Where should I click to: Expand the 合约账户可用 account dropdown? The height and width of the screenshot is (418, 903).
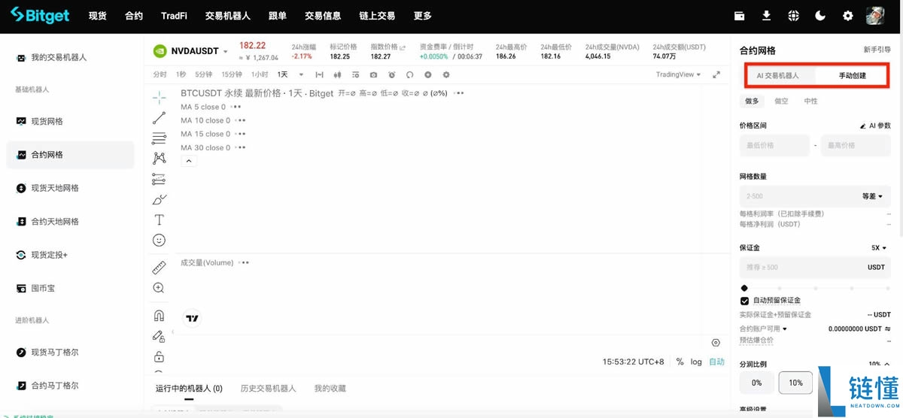pos(785,329)
